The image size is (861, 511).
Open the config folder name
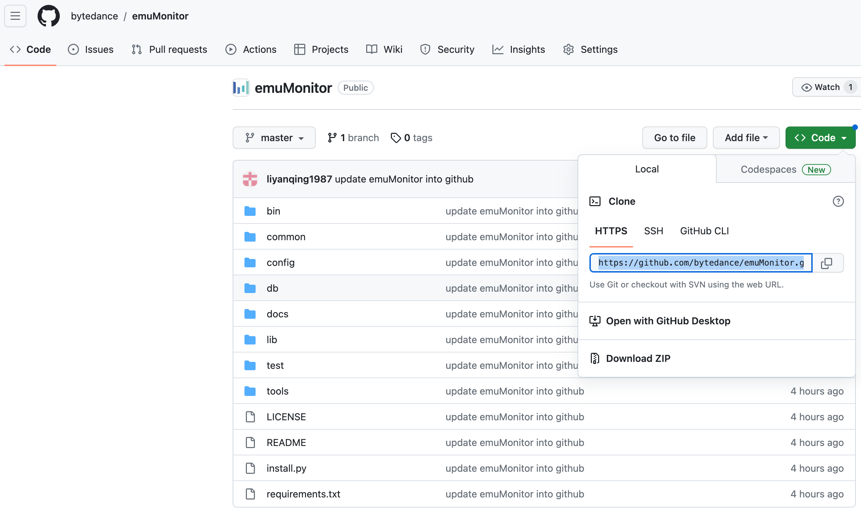(x=281, y=262)
